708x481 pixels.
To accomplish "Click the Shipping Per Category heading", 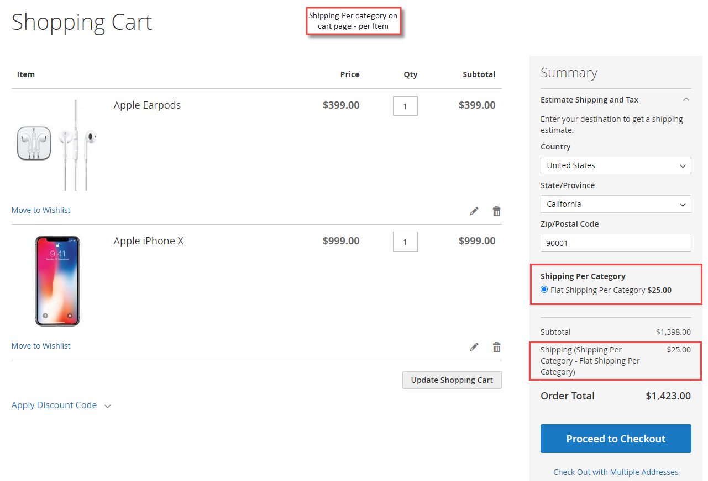I will (x=583, y=276).
